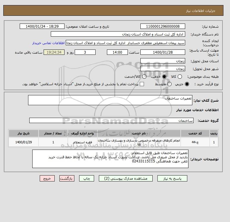Click the buyer notes text area
Screen dimensions: 230x222
pyautogui.click(x=110, y=159)
